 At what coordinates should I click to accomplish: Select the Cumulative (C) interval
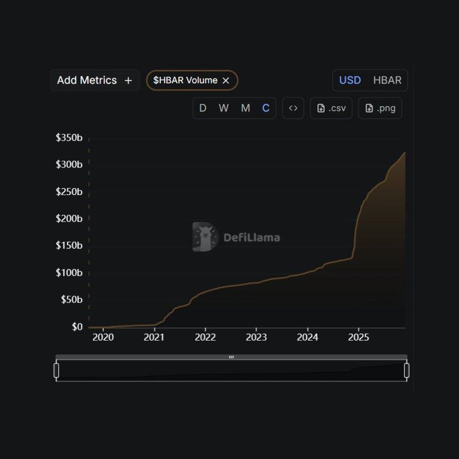(x=266, y=108)
